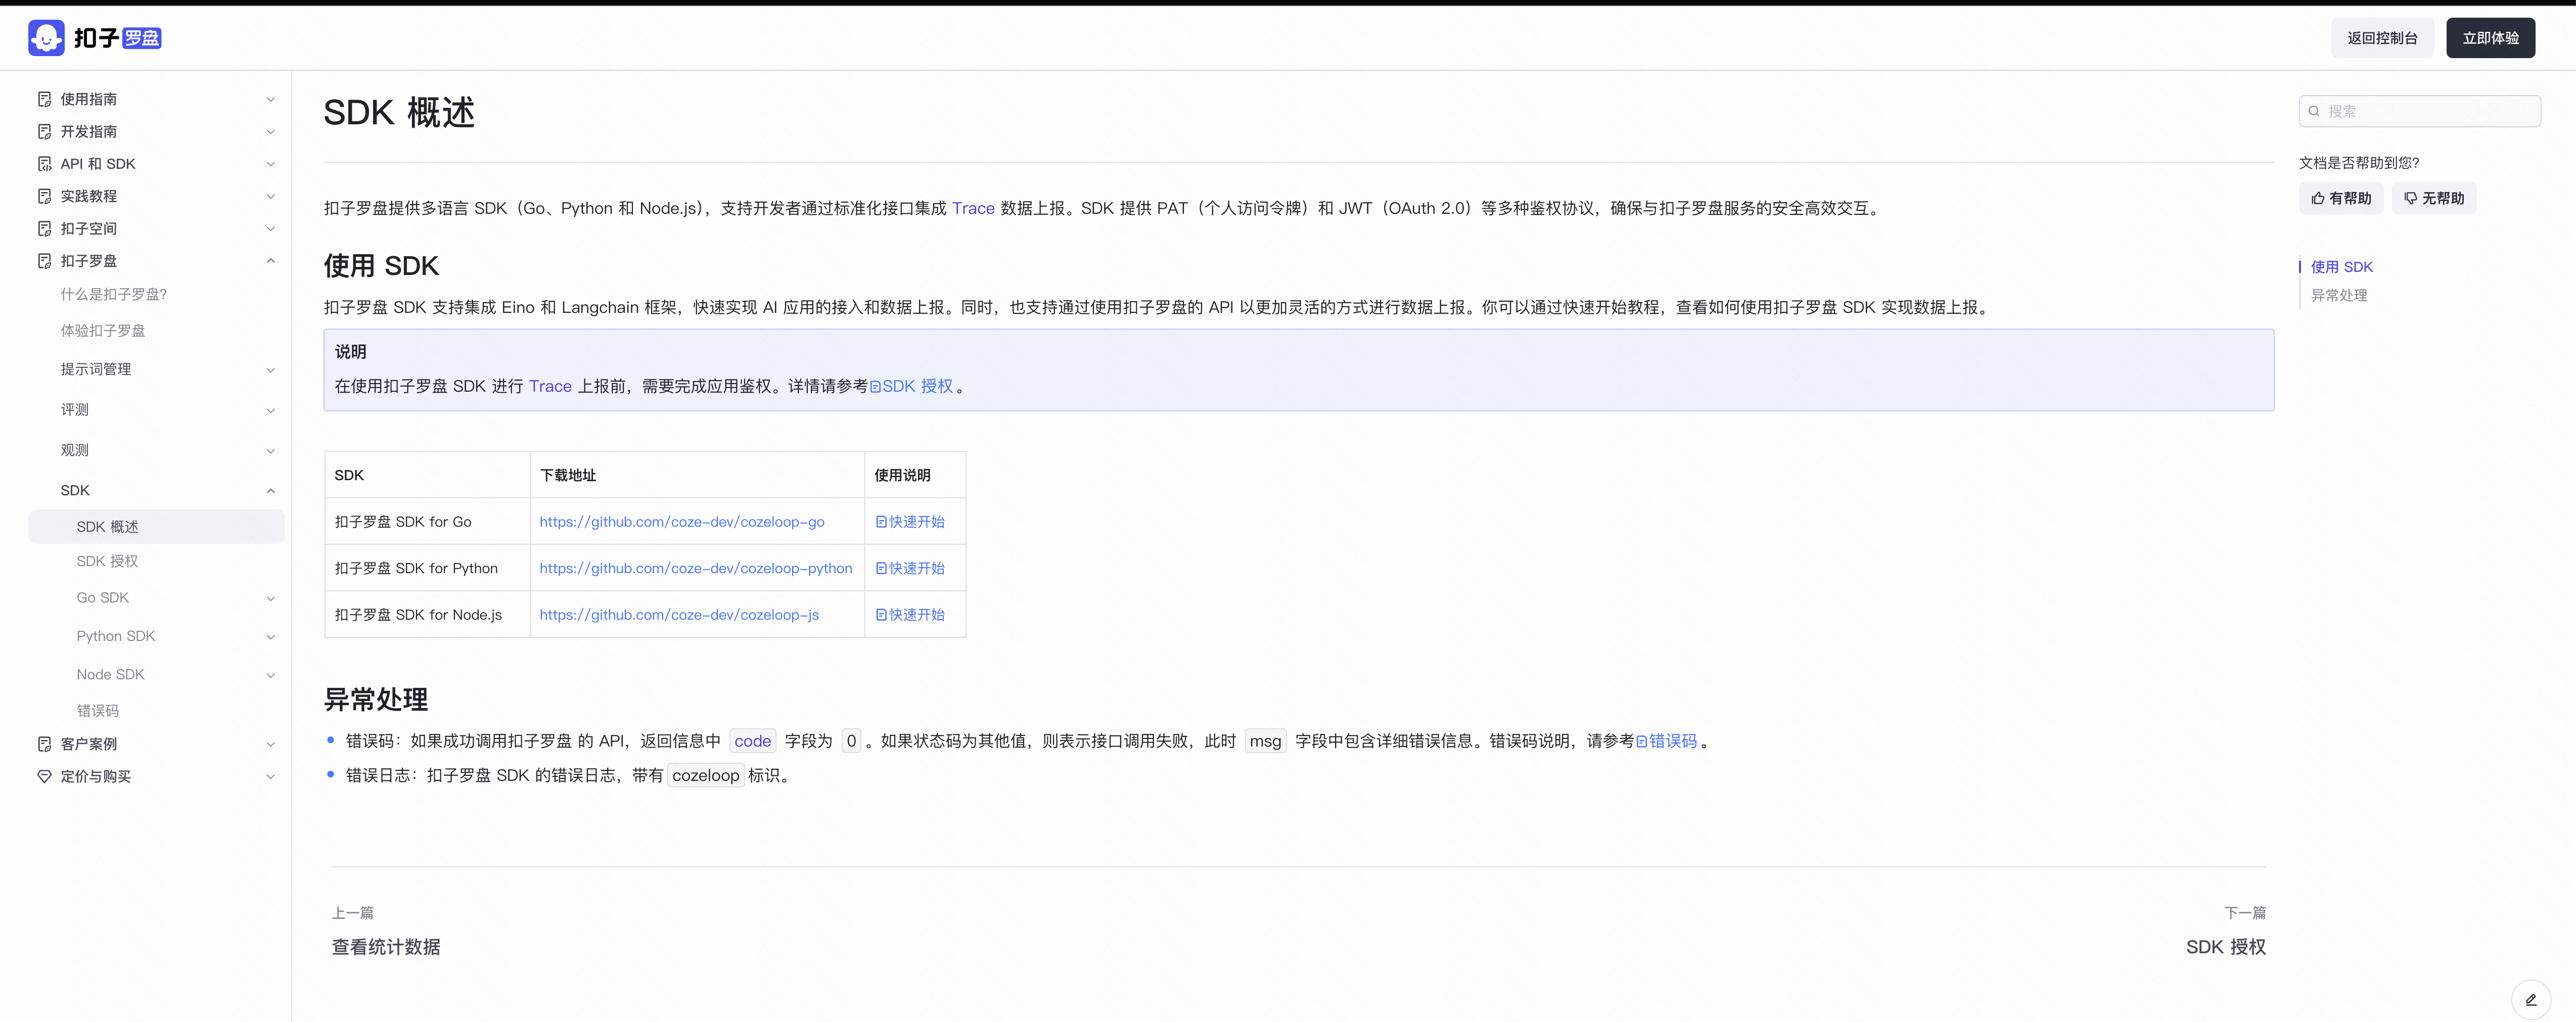
Task: Jump to 异常处理 in page outline
Action: click(2338, 295)
